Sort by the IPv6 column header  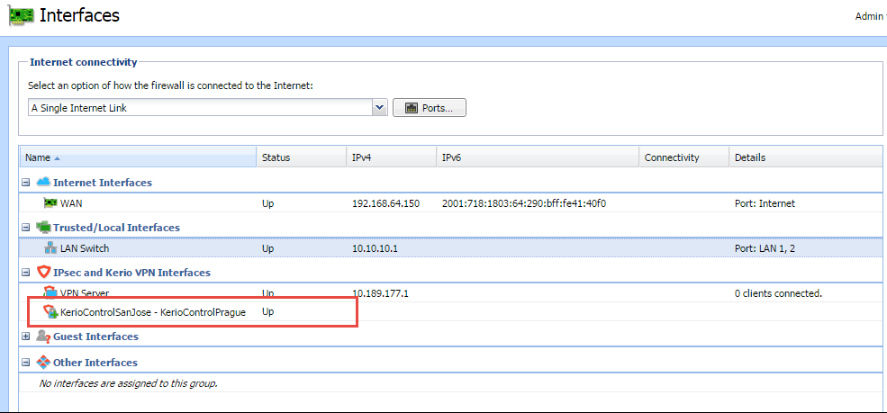coord(538,157)
